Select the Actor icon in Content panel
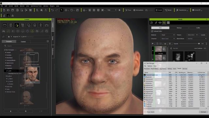 tap(11, 25)
